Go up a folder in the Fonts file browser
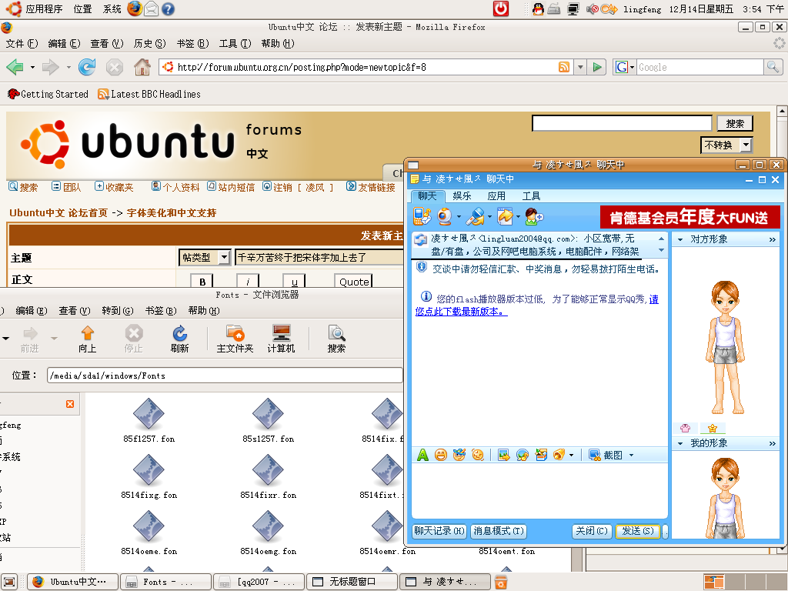 click(x=88, y=339)
